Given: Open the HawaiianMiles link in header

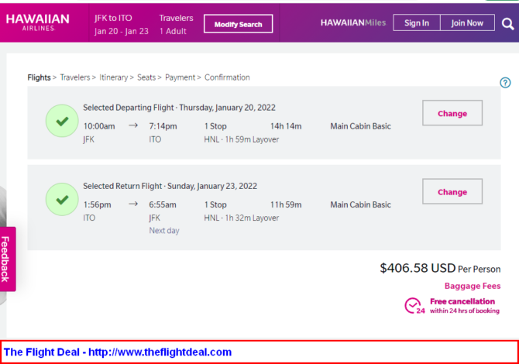Looking at the screenshot, I should pos(353,22).
